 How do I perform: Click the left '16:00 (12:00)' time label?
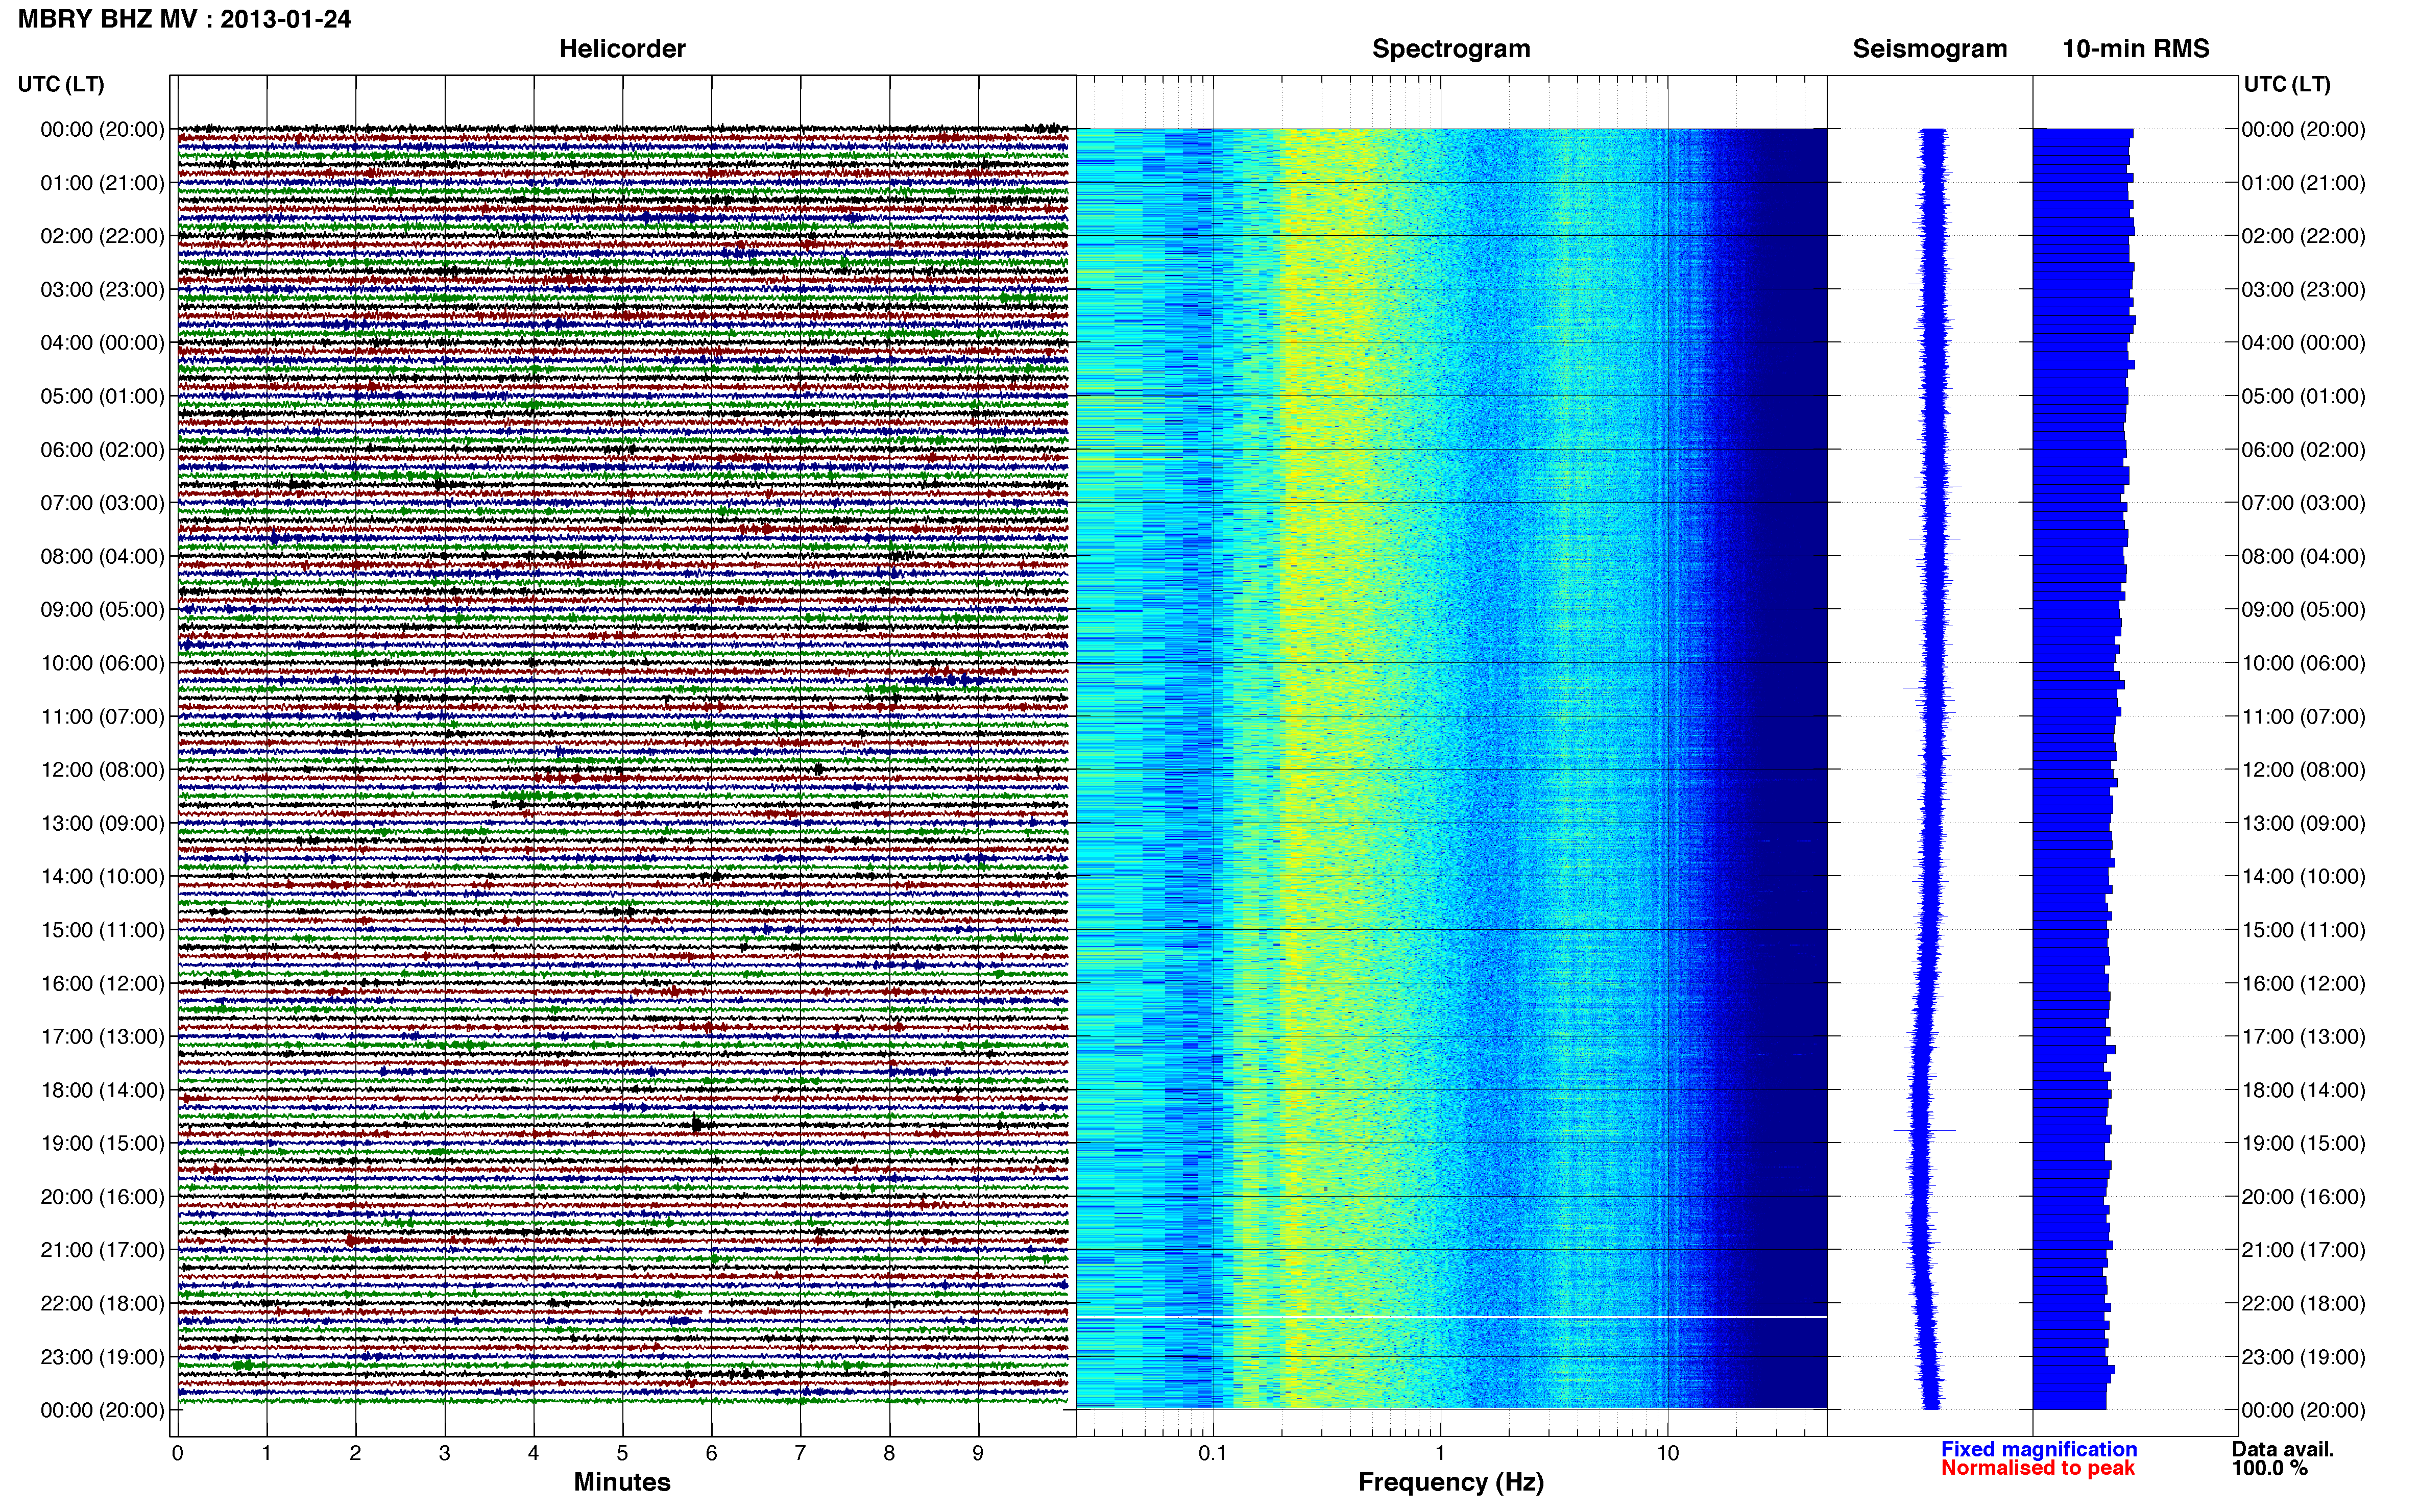102,984
